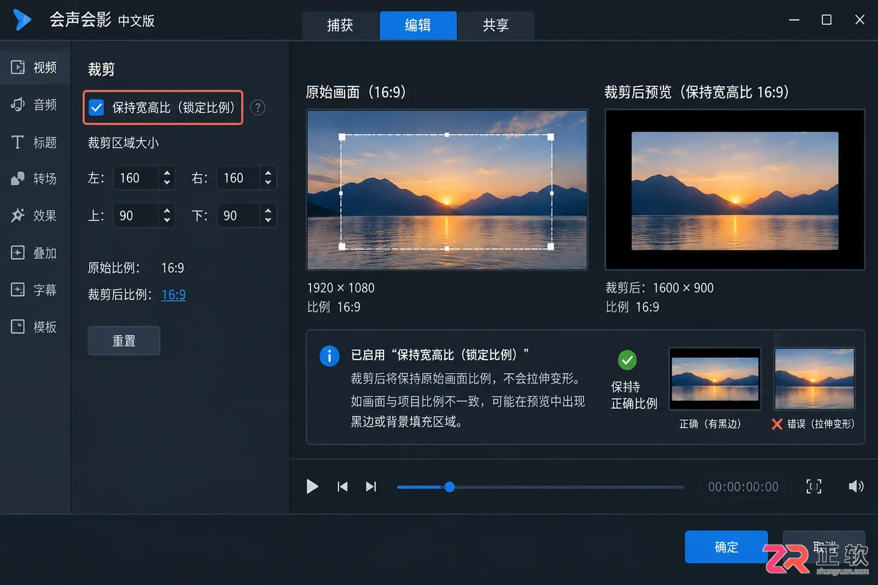The image size is (878, 585).
Task: Click the 会声会影 app logo
Action: 22,20
